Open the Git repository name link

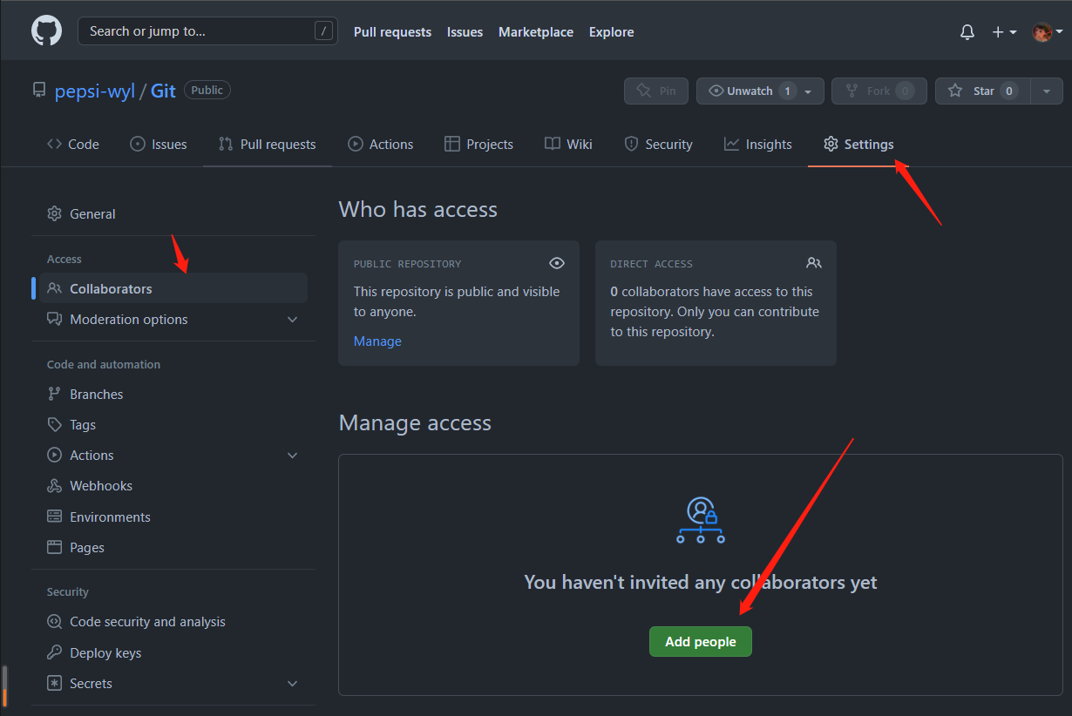click(163, 91)
